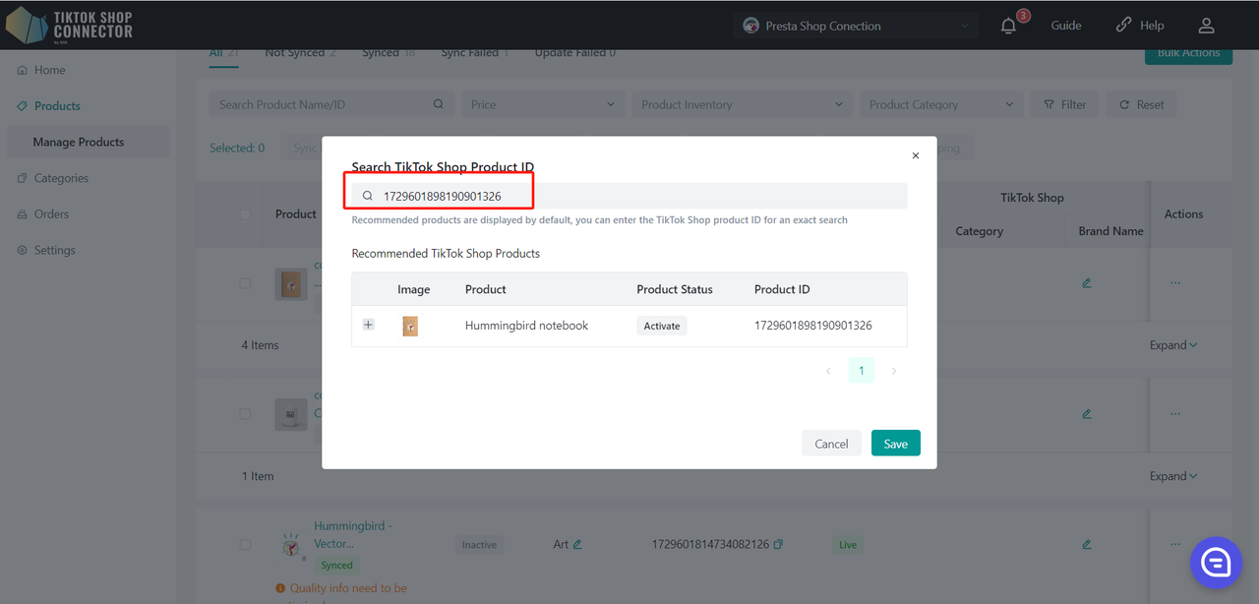The width and height of the screenshot is (1259, 604).
Task: Click the Hummingbird Vector product thumbnail
Action: [291, 545]
